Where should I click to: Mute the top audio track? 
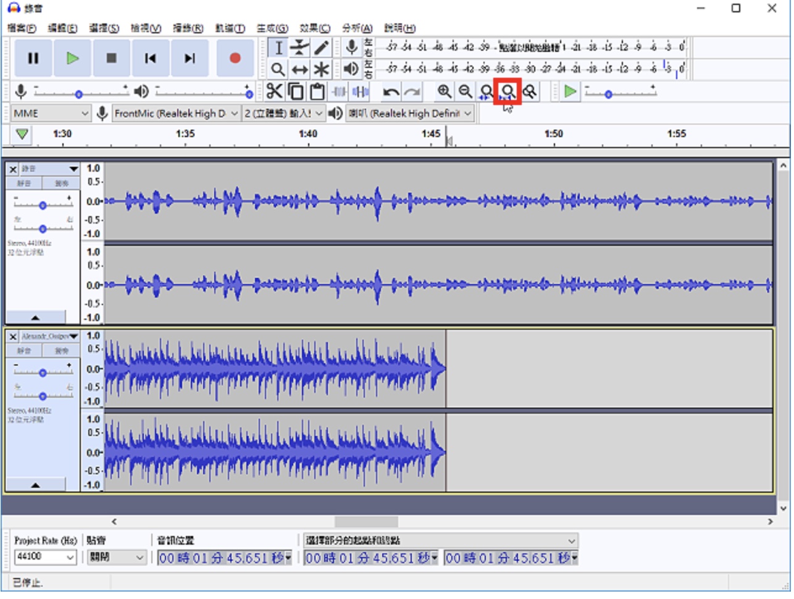(x=24, y=183)
